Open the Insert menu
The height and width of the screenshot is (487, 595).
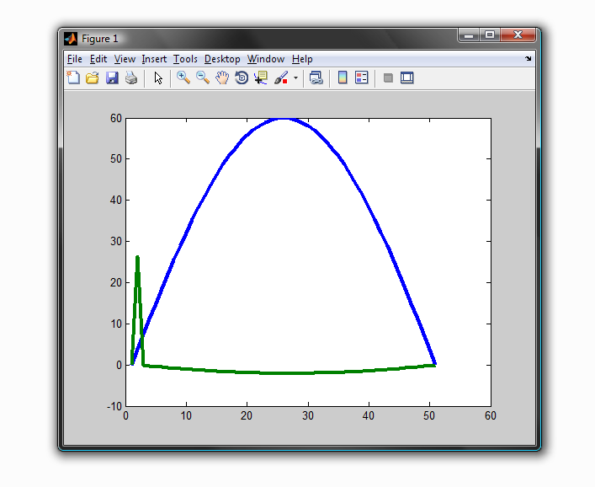154,59
